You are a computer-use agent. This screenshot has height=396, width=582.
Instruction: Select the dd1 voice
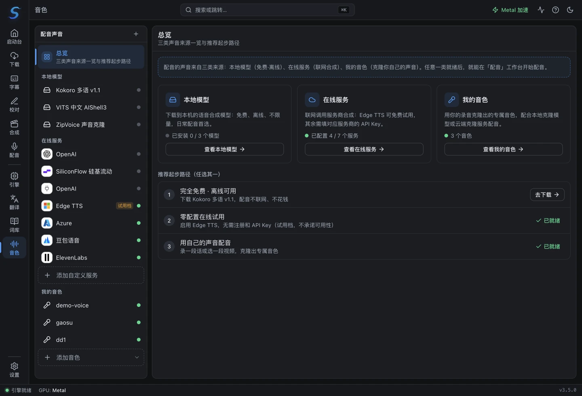coord(91,340)
